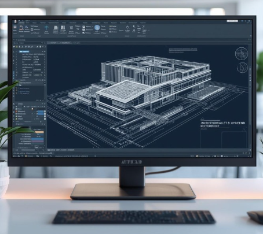Click the large blue circular ribbon icon
This screenshot has width=263, height=234.
coord(97,28)
